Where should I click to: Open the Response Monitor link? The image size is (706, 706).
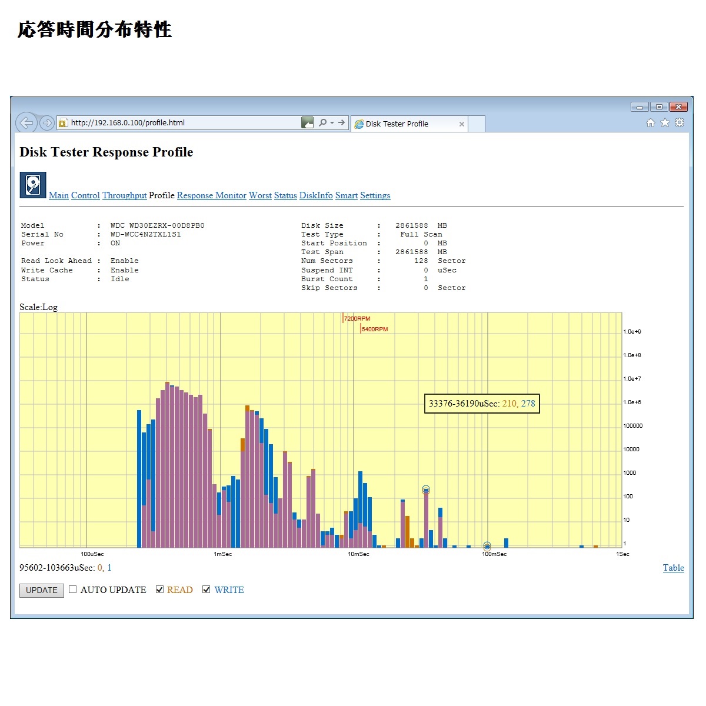[211, 195]
